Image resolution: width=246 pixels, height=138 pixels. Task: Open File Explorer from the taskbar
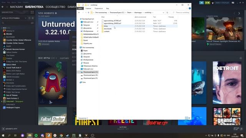pos(30,135)
